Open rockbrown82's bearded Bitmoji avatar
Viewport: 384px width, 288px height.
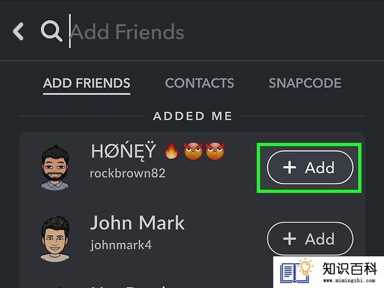(55, 168)
